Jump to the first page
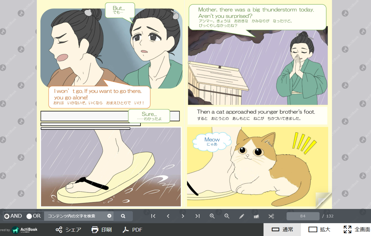This screenshot has width=371, height=236. pyautogui.click(x=153, y=216)
